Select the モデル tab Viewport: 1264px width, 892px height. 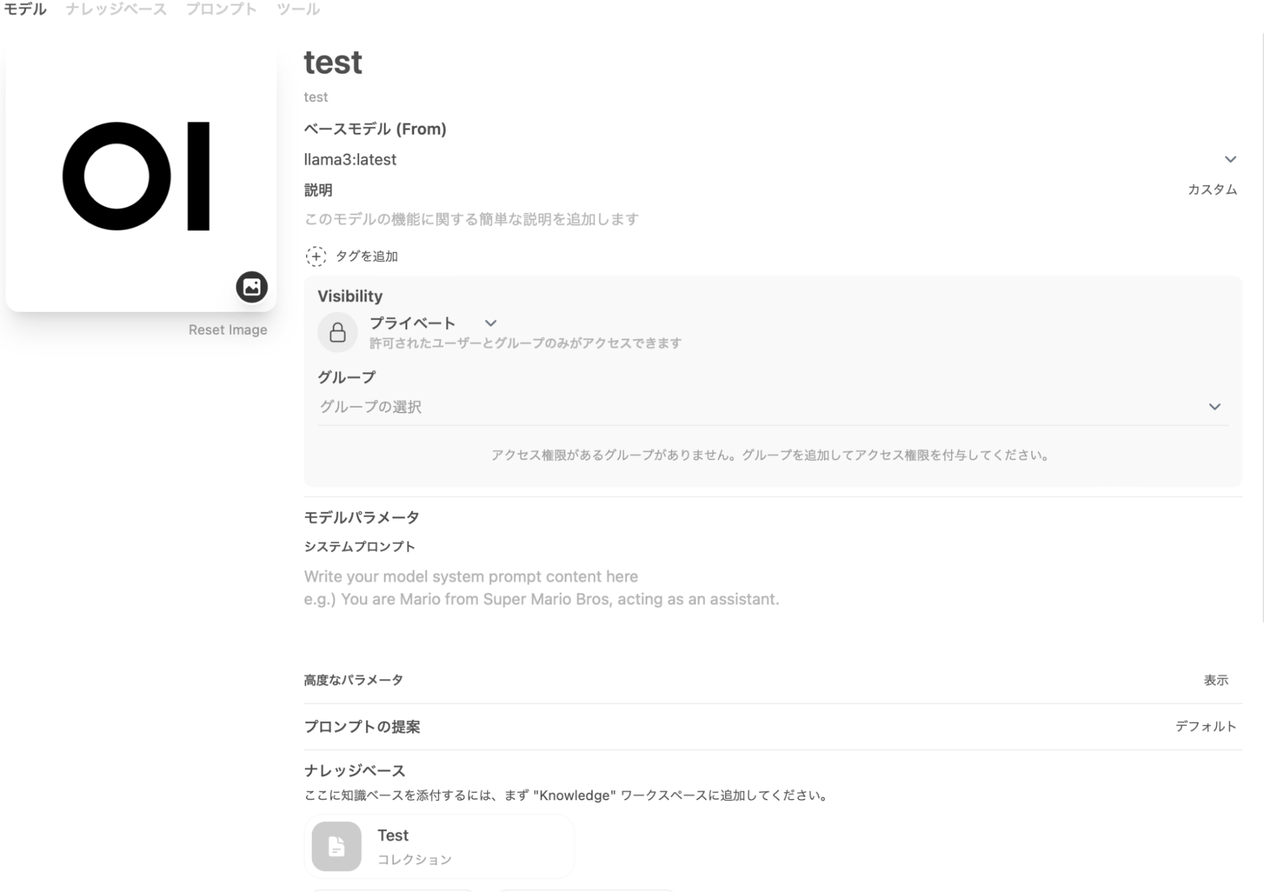click(x=25, y=9)
